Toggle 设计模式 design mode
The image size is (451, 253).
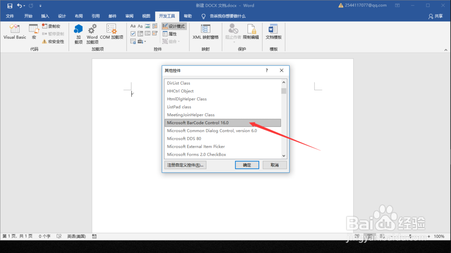click(174, 26)
